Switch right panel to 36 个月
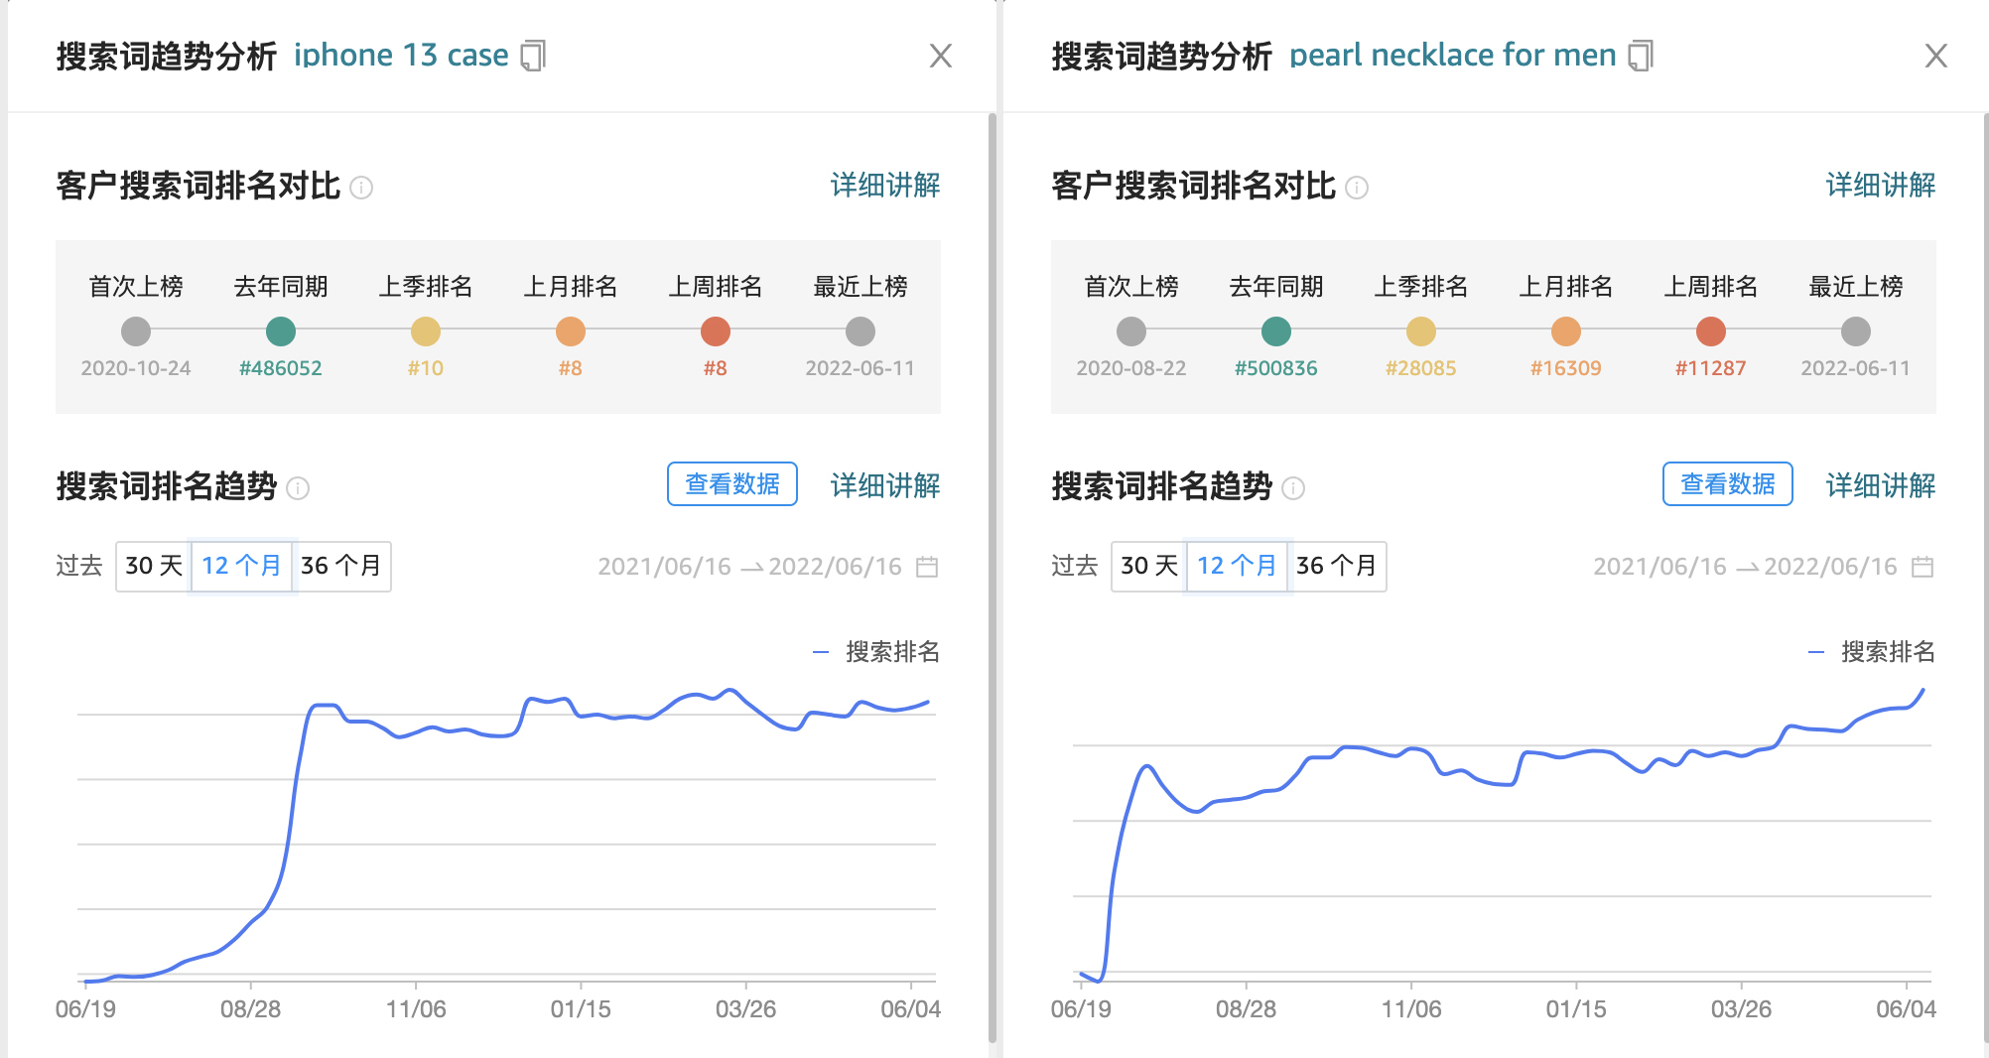This screenshot has height=1058, width=1989. [x=1337, y=566]
